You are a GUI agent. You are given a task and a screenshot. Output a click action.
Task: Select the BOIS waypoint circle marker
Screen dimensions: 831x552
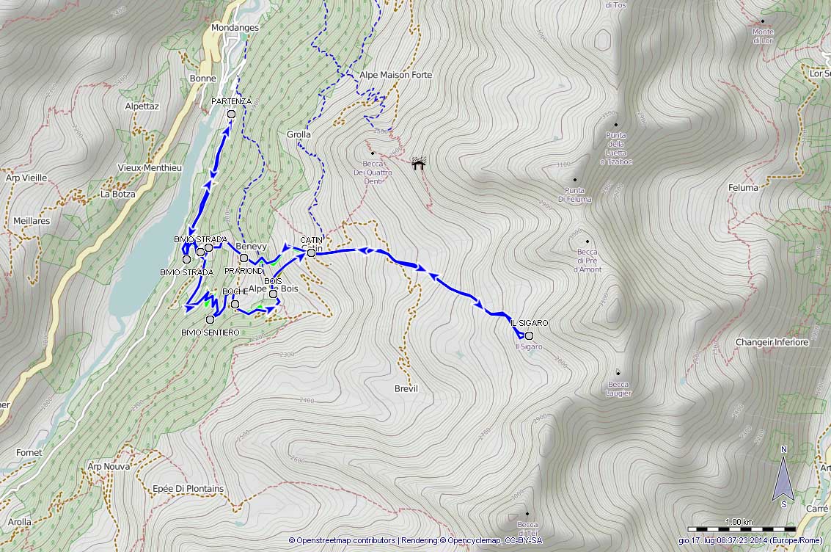(x=273, y=294)
